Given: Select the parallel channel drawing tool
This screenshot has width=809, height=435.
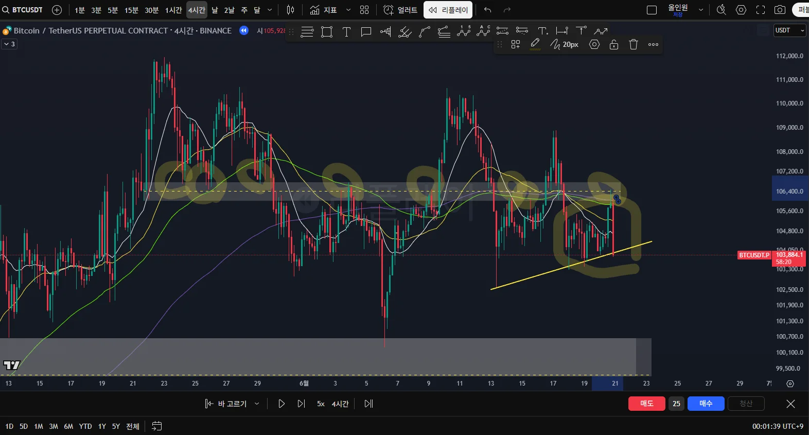Looking at the screenshot, I should tap(405, 32).
